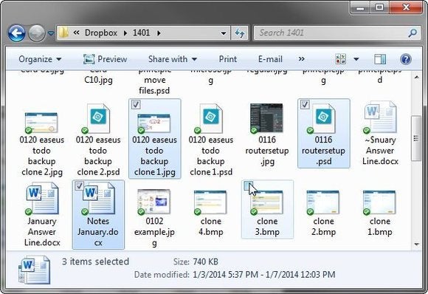Screen dimensions: 428x294
Task: Click file name '0102 example.jpg'
Action: [154, 232]
